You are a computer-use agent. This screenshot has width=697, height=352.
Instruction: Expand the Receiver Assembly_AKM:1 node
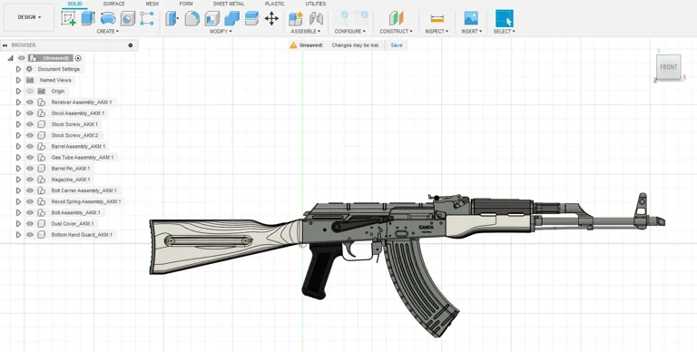coord(18,103)
